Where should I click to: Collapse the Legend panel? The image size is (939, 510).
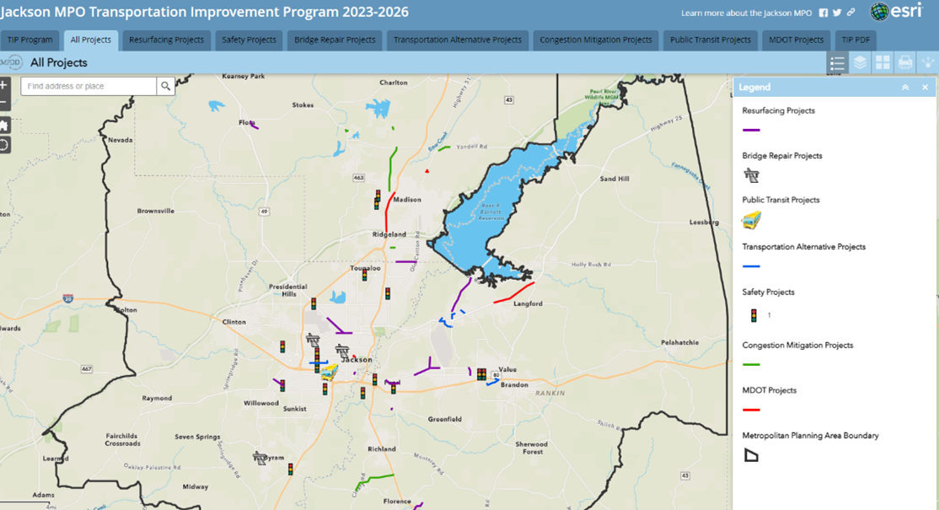(x=905, y=88)
